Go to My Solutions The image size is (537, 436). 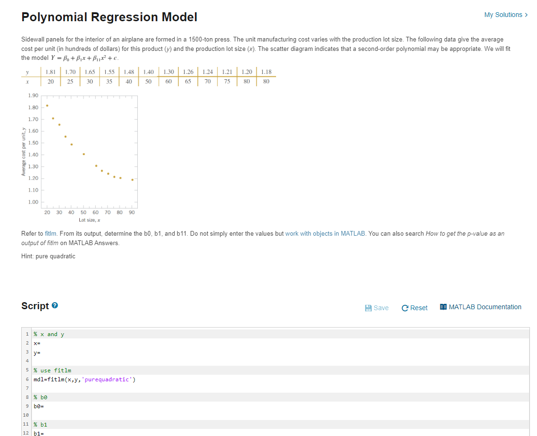pyautogui.click(x=501, y=15)
